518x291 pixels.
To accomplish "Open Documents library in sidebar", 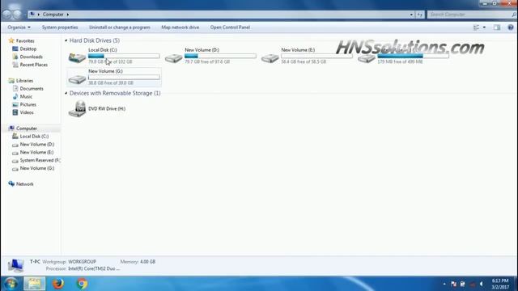I will (32, 88).
